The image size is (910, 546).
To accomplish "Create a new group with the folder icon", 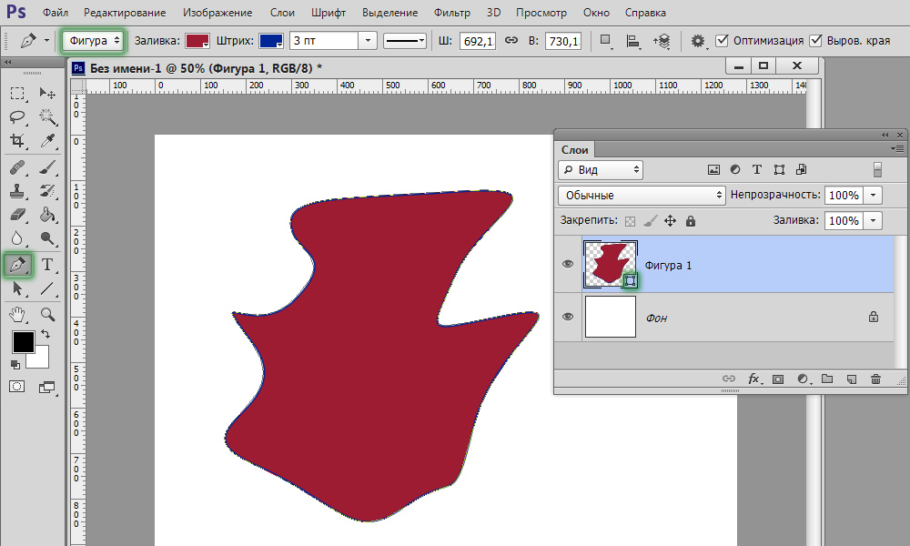I will (x=827, y=379).
